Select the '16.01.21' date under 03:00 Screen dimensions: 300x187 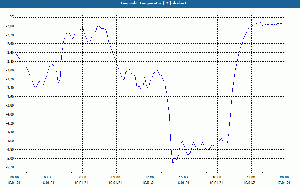pos(48,183)
